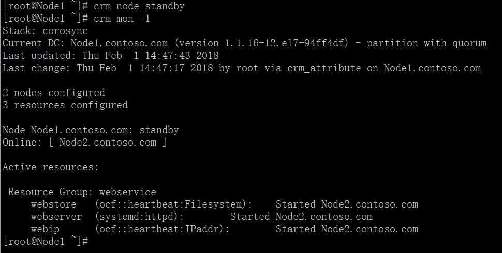Viewport: 502px width, 253px height.
Task: Click the 'crm_mon -1' command line
Action: coord(122,19)
